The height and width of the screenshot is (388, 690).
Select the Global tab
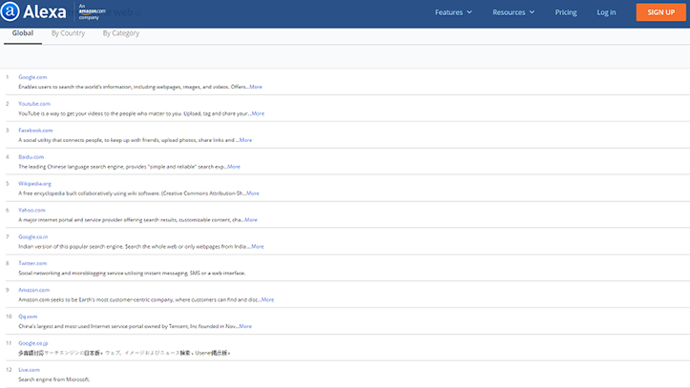coord(23,33)
